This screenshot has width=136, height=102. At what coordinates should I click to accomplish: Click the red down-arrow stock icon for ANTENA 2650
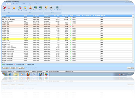[x=71, y=27]
